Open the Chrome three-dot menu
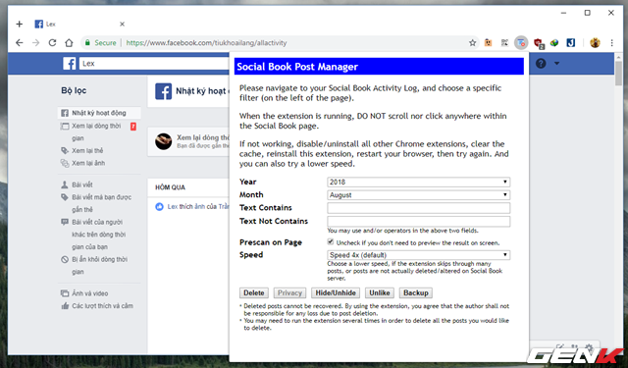 (x=611, y=43)
